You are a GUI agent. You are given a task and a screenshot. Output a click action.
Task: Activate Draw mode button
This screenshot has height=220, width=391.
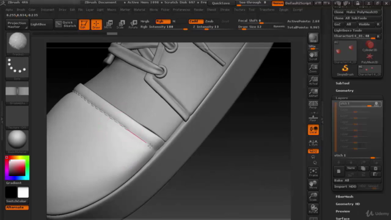(x=97, y=24)
